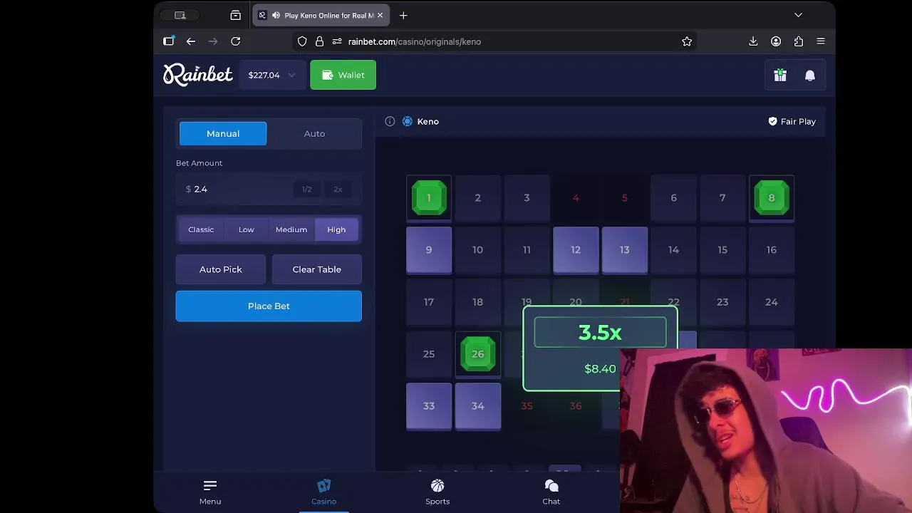Toggle Keno tile 1 with gem
The width and height of the screenshot is (912, 513).
pos(429,198)
